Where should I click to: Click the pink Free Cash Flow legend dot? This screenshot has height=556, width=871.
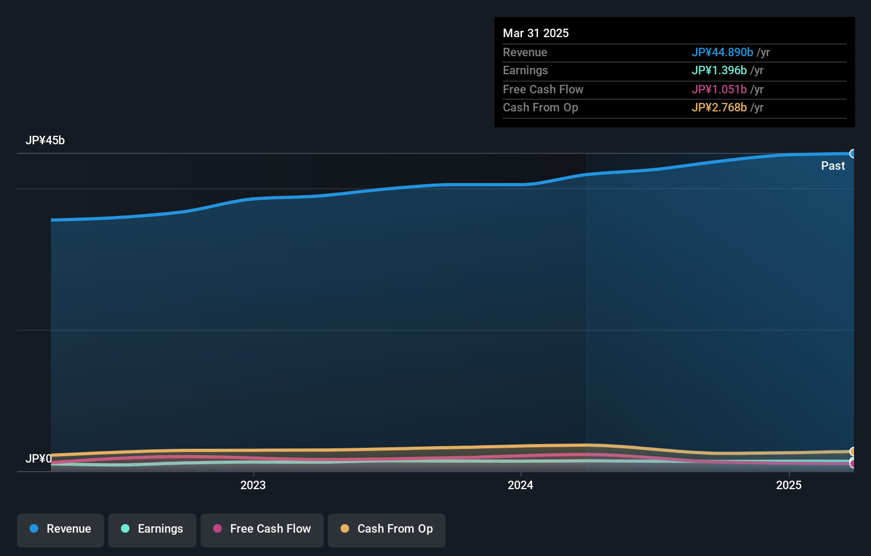point(217,528)
